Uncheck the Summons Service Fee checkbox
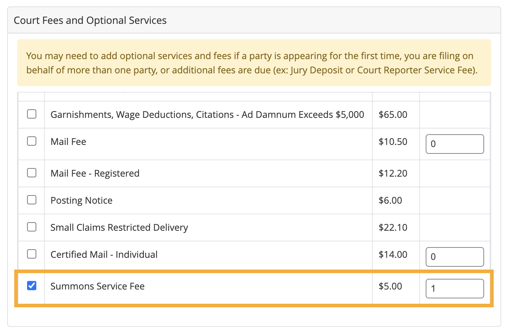 tap(32, 286)
